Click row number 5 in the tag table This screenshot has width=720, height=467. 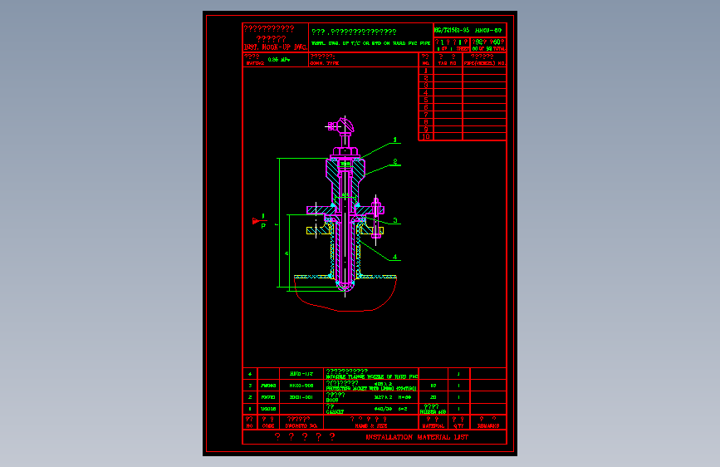426,100
